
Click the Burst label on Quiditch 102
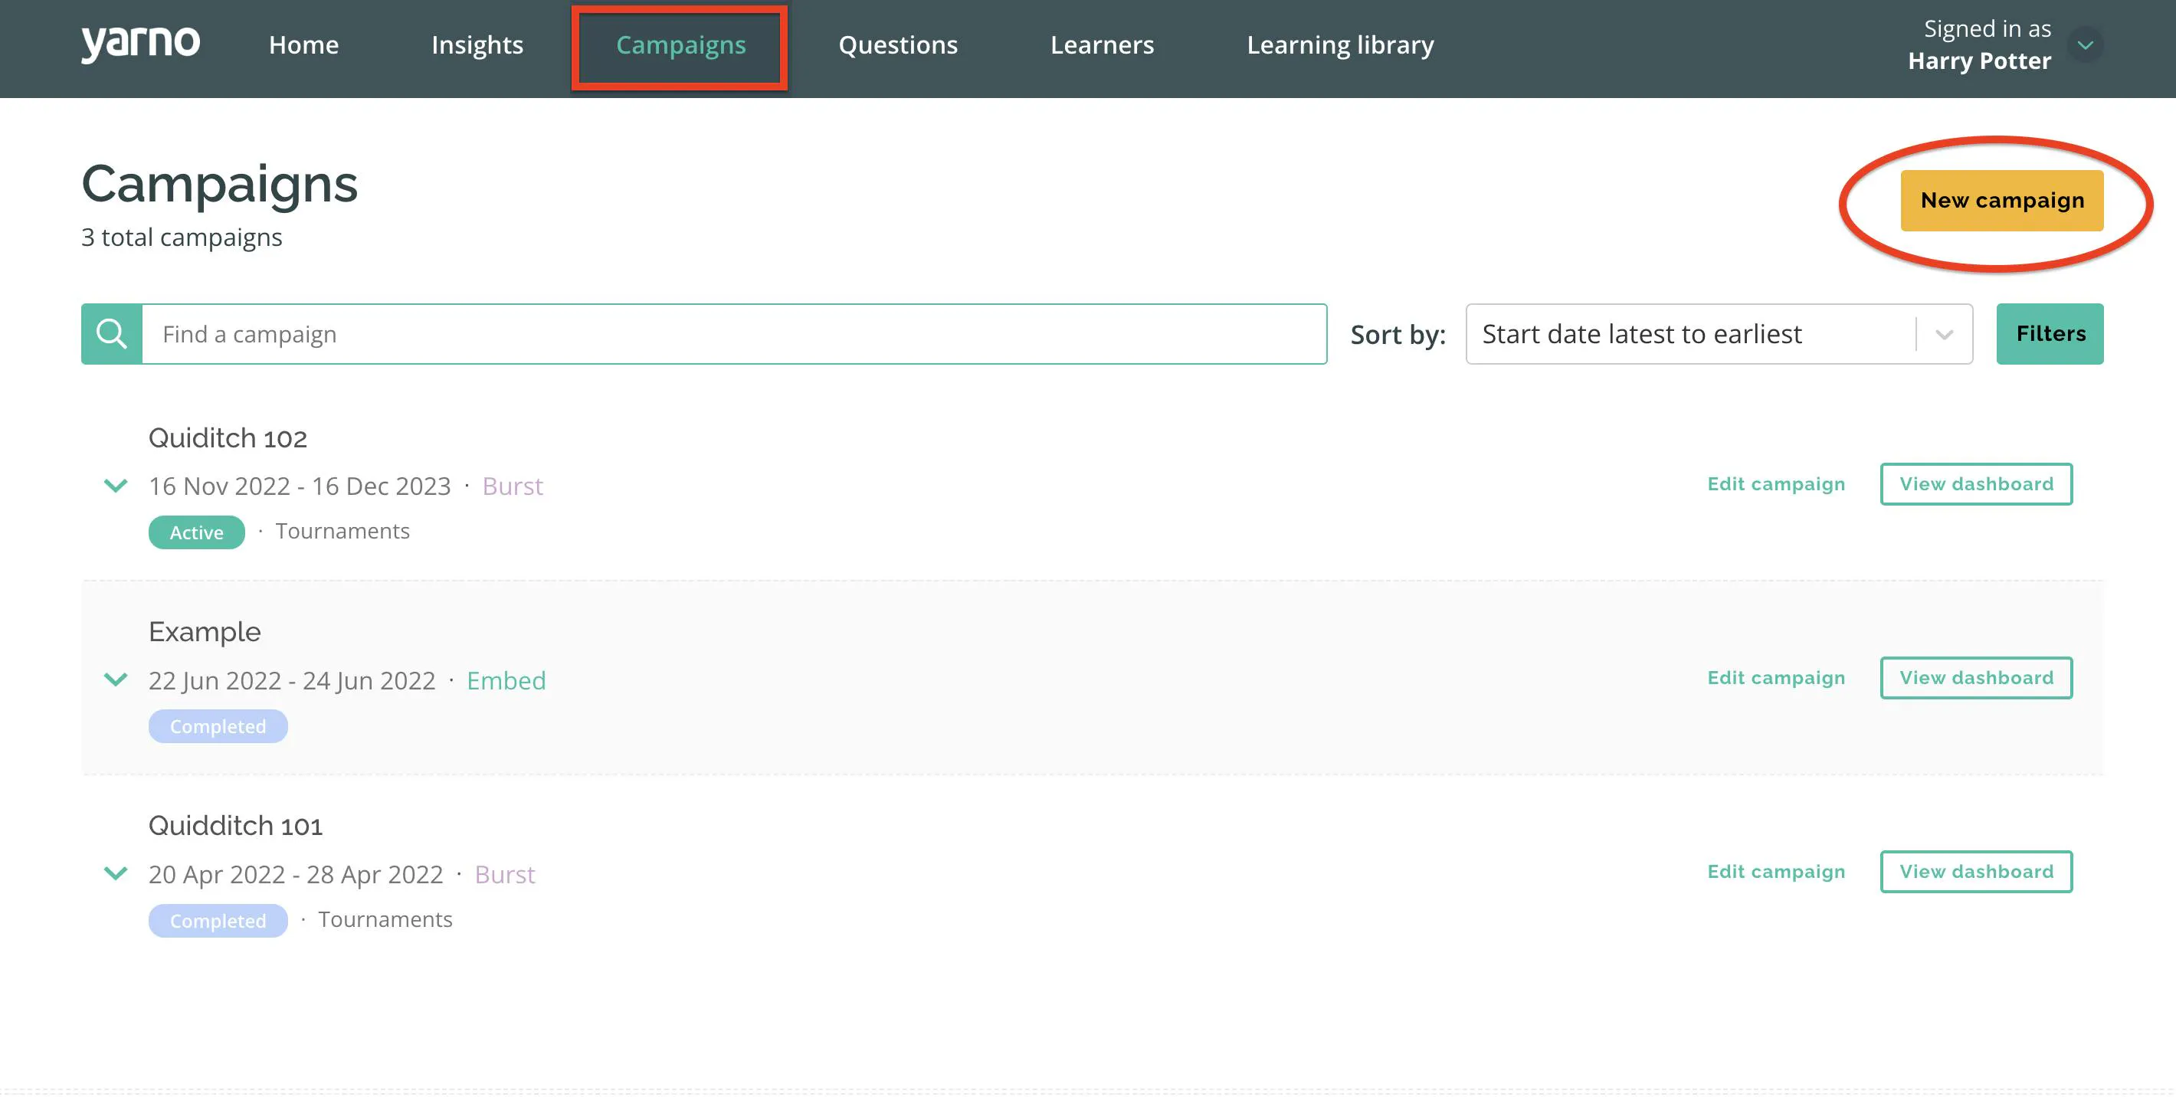tap(512, 486)
